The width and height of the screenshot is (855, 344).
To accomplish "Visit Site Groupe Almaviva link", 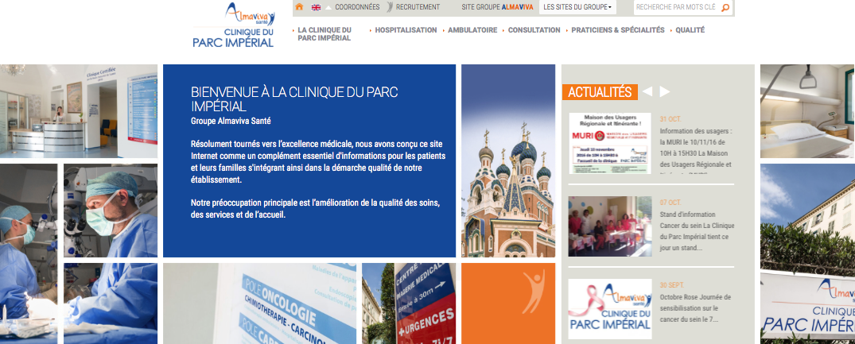I will 497,7.
